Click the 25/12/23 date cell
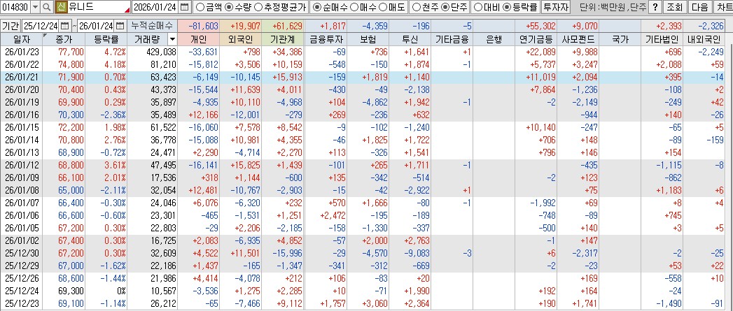 click(x=21, y=303)
